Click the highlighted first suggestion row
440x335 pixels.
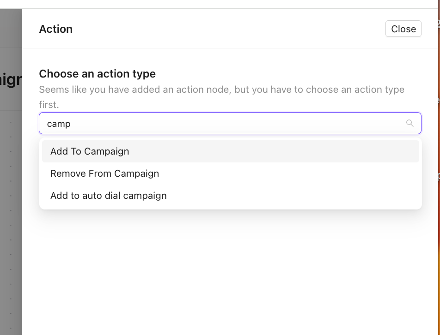point(230,151)
